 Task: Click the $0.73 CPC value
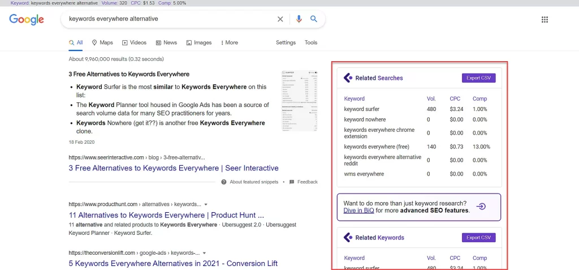coord(456,147)
